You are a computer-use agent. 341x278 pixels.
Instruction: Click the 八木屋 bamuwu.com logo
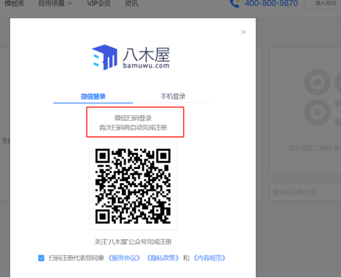[x=131, y=57]
